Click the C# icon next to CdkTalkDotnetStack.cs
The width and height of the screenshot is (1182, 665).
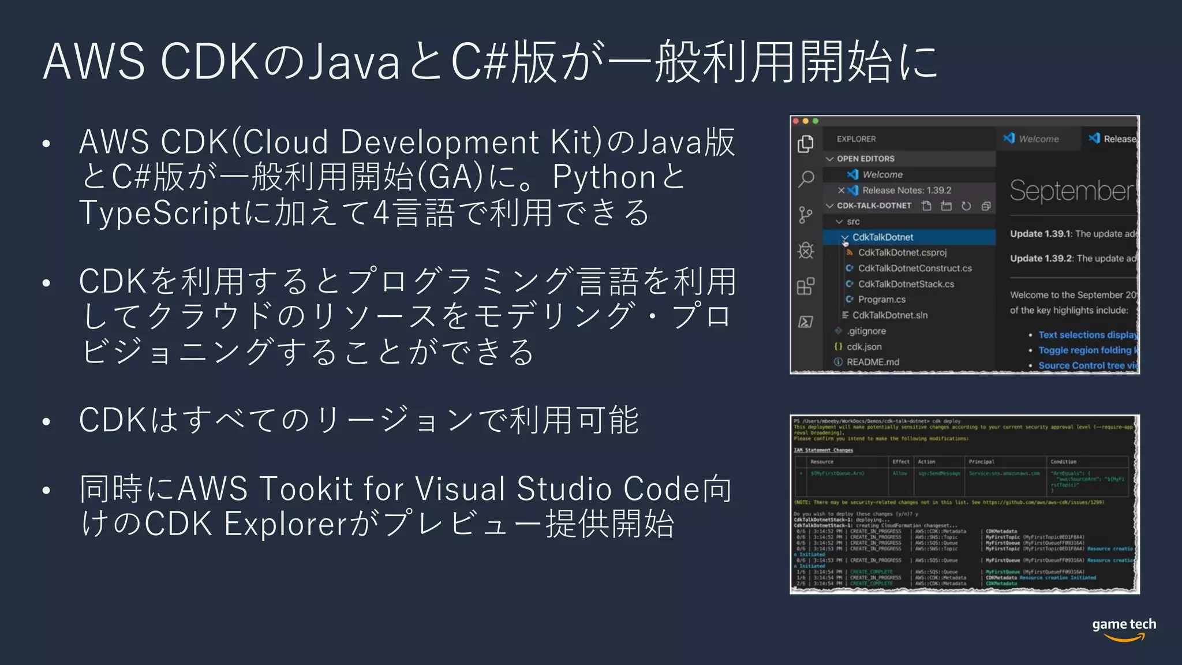850,283
